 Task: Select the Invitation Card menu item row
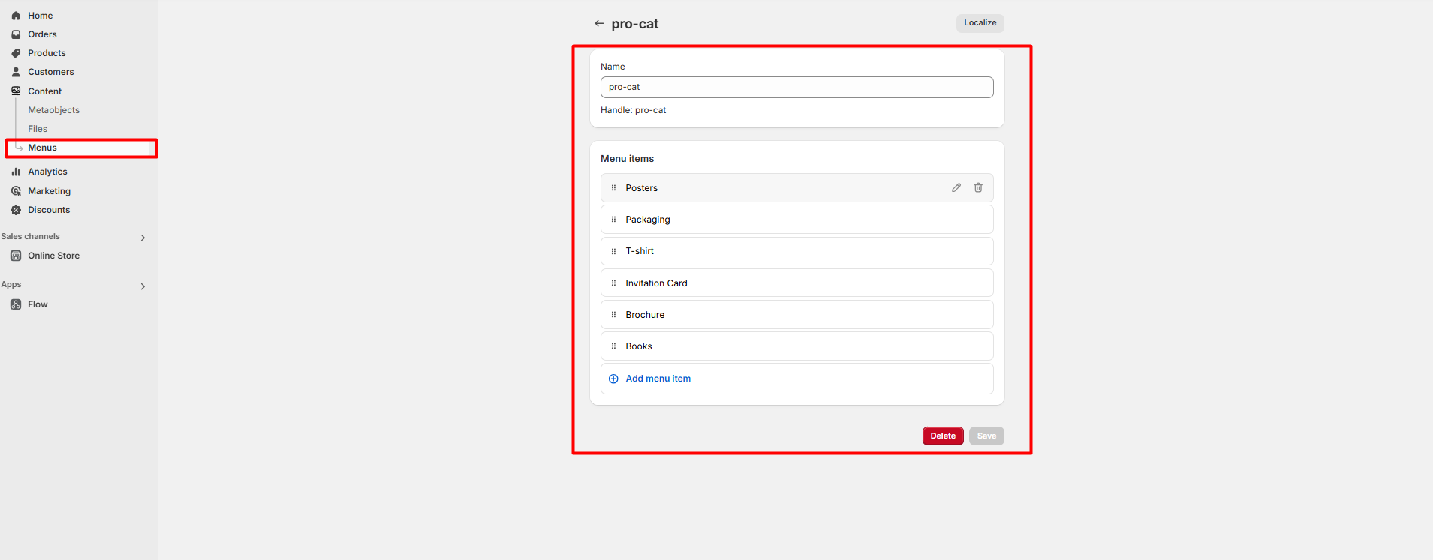point(796,283)
